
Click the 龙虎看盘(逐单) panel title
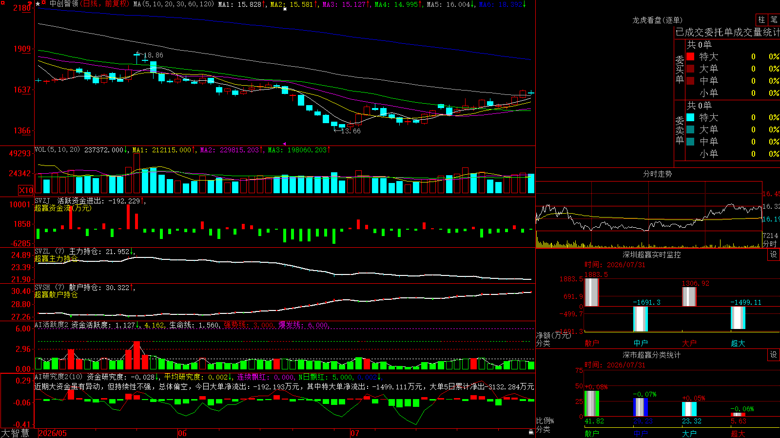coord(657,20)
